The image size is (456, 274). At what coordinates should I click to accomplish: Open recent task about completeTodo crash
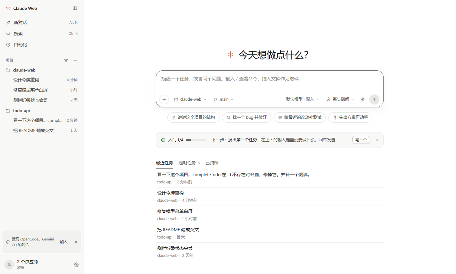[x=270, y=178]
